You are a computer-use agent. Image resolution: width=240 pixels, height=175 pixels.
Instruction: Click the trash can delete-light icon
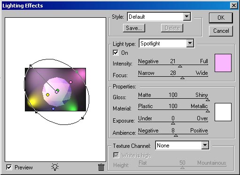(x=101, y=168)
